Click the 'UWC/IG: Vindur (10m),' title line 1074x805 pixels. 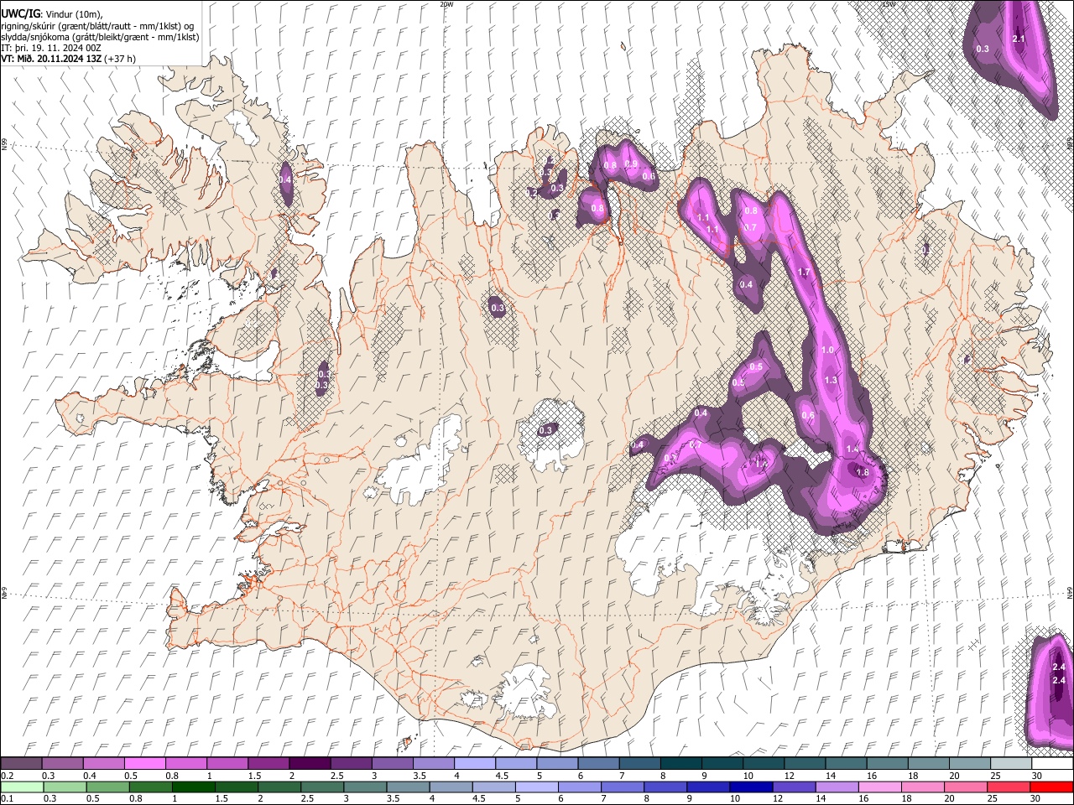(52, 13)
